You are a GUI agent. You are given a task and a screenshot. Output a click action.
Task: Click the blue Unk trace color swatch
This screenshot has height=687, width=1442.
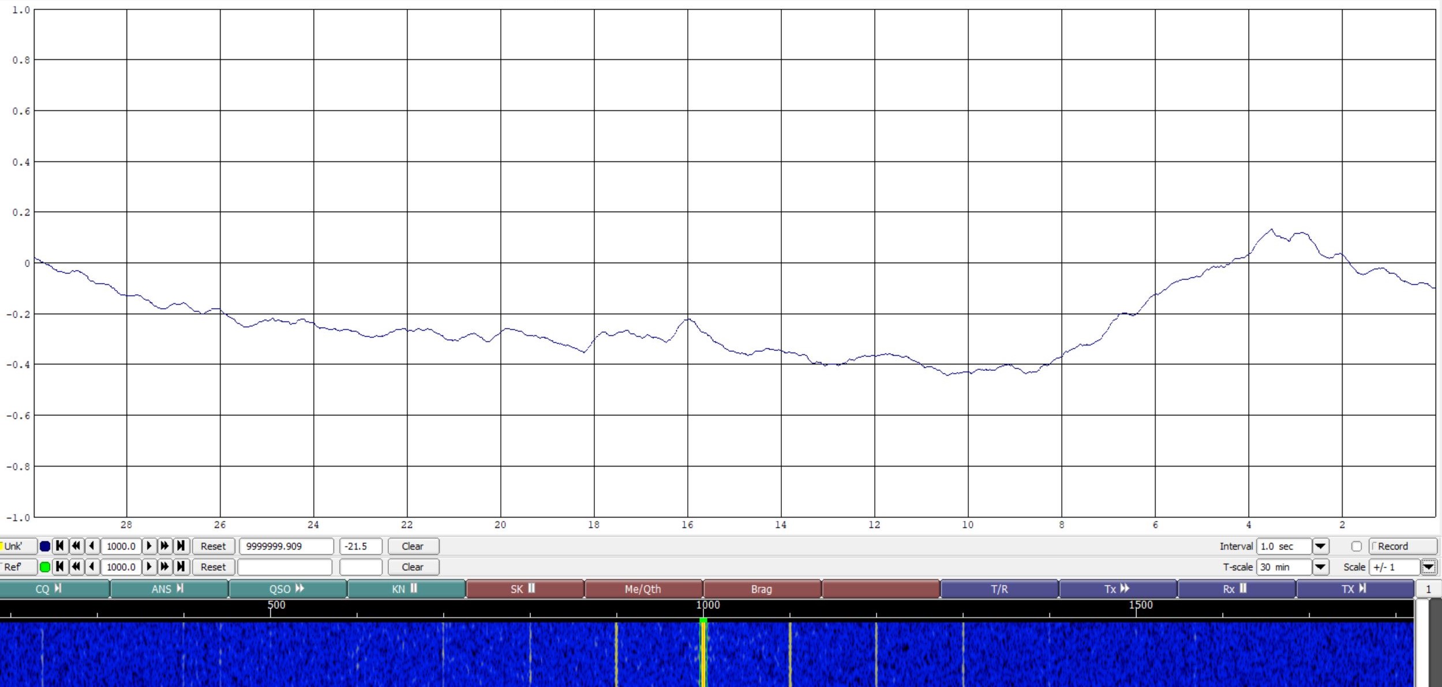pos(45,546)
